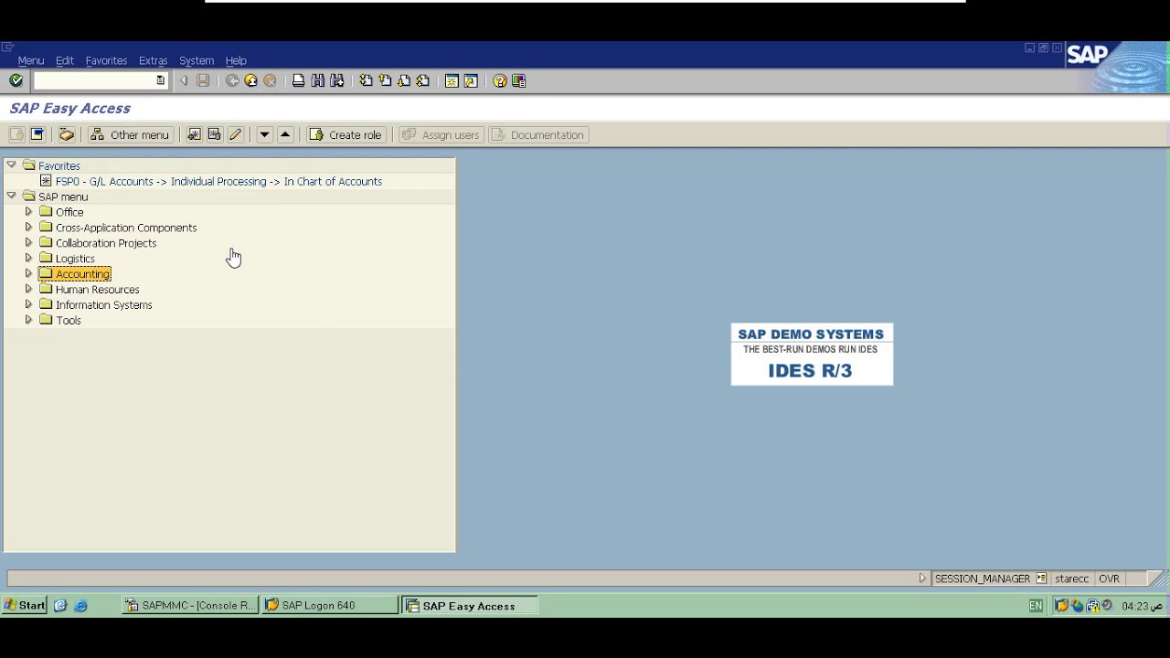This screenshot has height=658, width=1170.
Task: Expand the Information Systems folder
Action: click(28, 305)
